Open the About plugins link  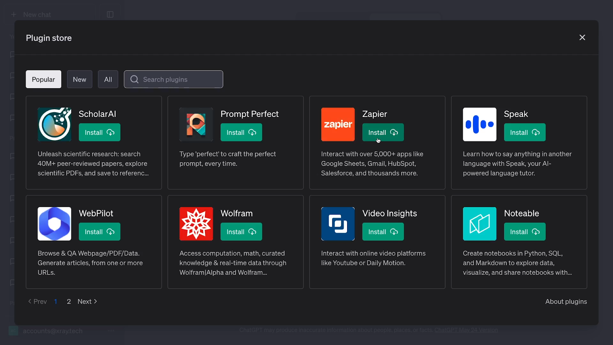[566, 302]
